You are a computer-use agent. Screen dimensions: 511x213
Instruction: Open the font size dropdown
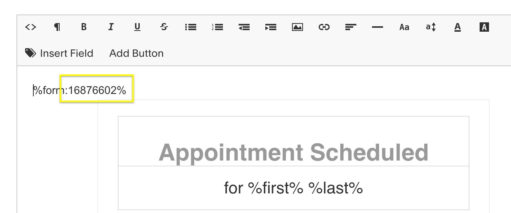[431, 27]
